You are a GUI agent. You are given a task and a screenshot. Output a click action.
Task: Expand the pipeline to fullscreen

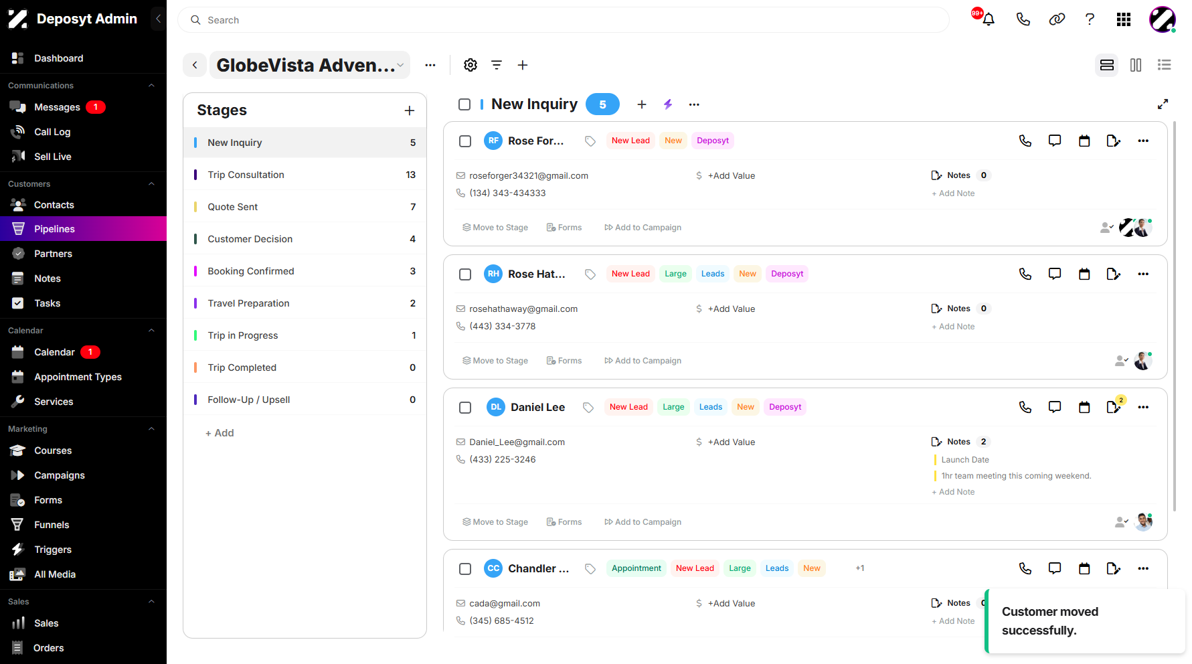click(1163, 104)
